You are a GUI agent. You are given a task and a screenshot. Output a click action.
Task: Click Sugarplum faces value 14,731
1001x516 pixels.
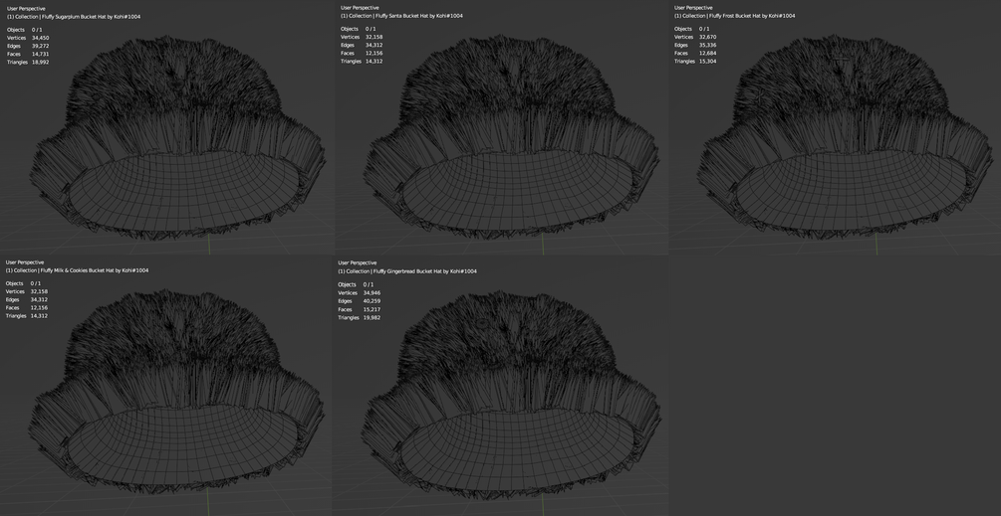pyautogui.click(x=40, y=54)
